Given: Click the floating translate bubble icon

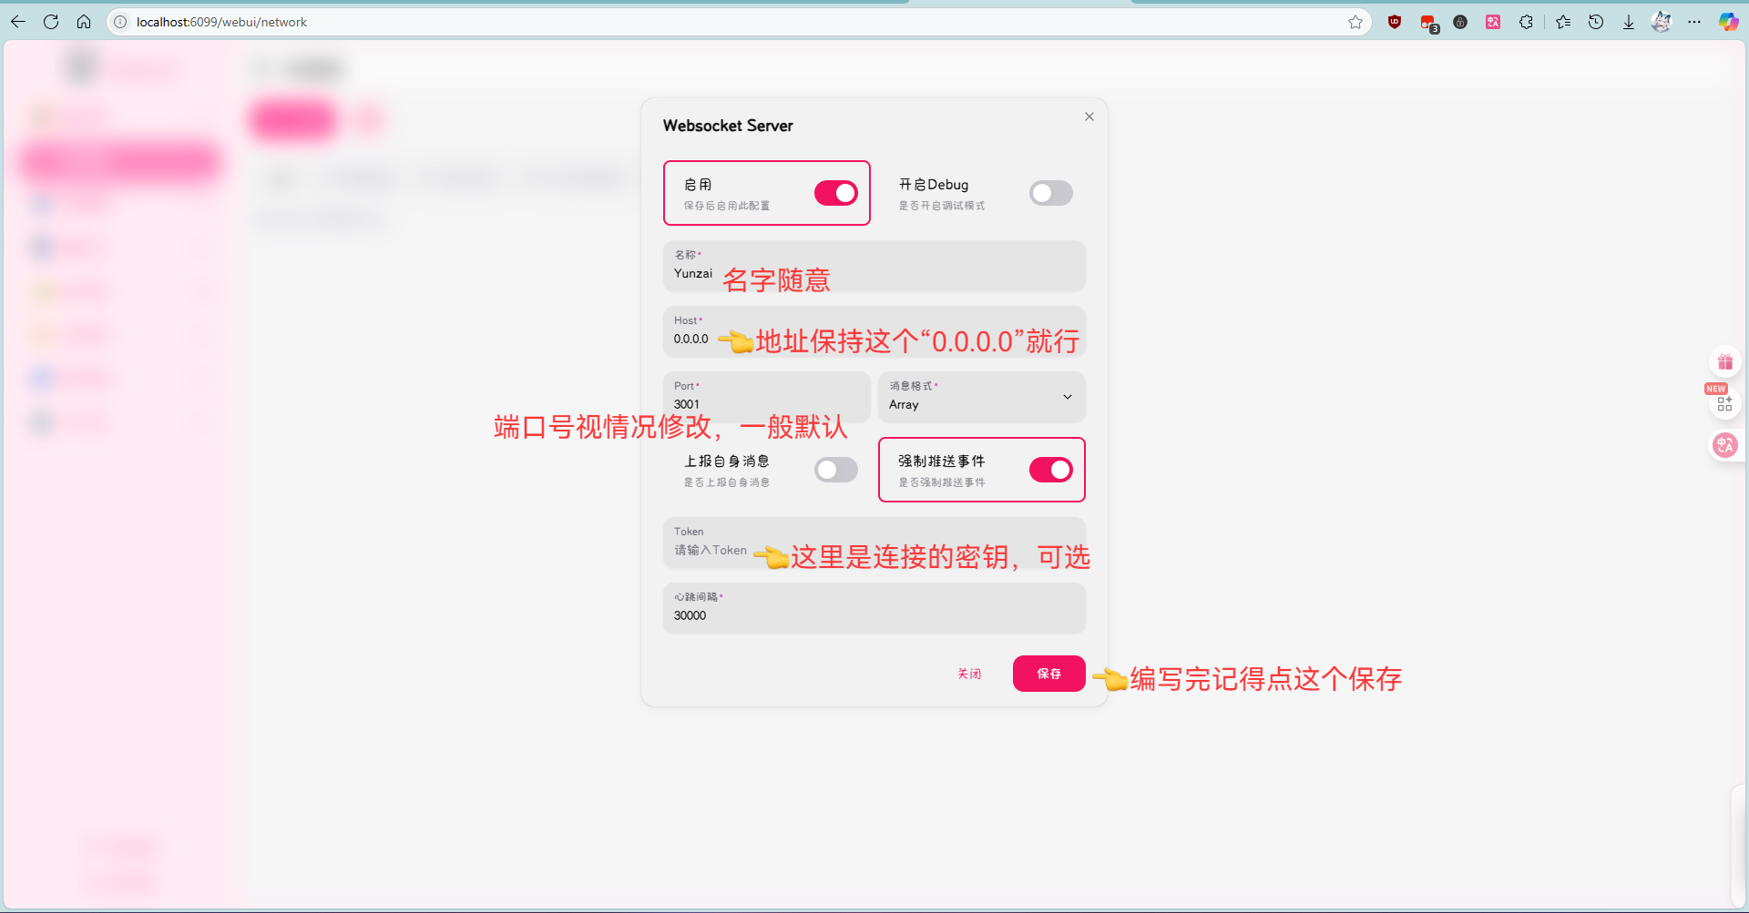Looking at the screenshot, I should [x=1724, y=445].
